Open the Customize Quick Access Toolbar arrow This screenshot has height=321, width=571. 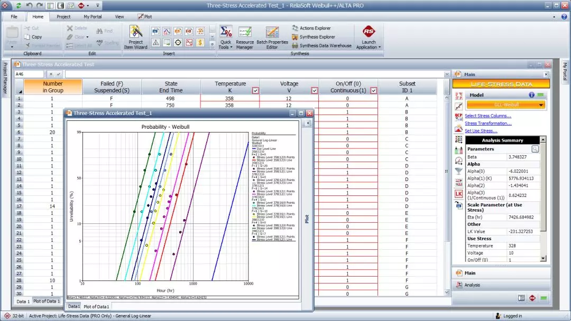click(98, 5)
